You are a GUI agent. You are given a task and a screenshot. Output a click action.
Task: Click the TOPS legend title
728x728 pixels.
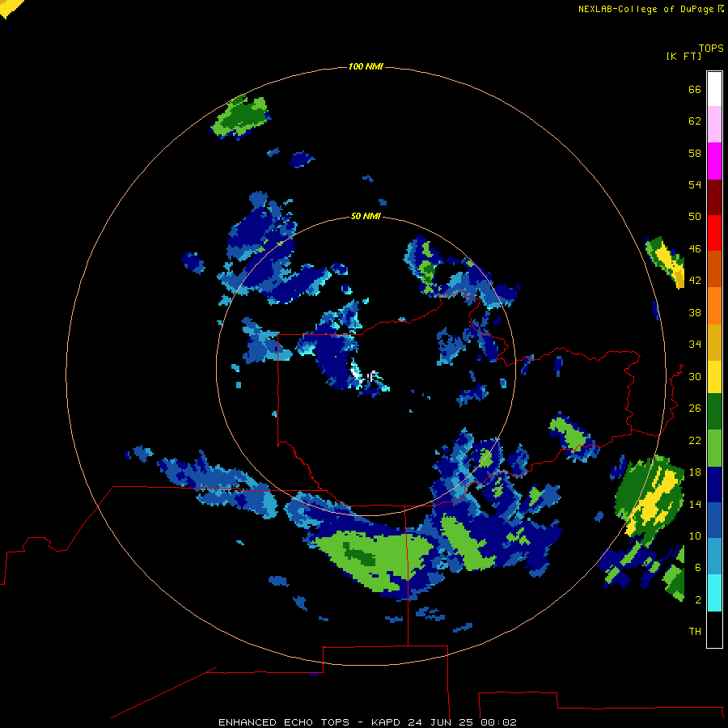point(711,49)
